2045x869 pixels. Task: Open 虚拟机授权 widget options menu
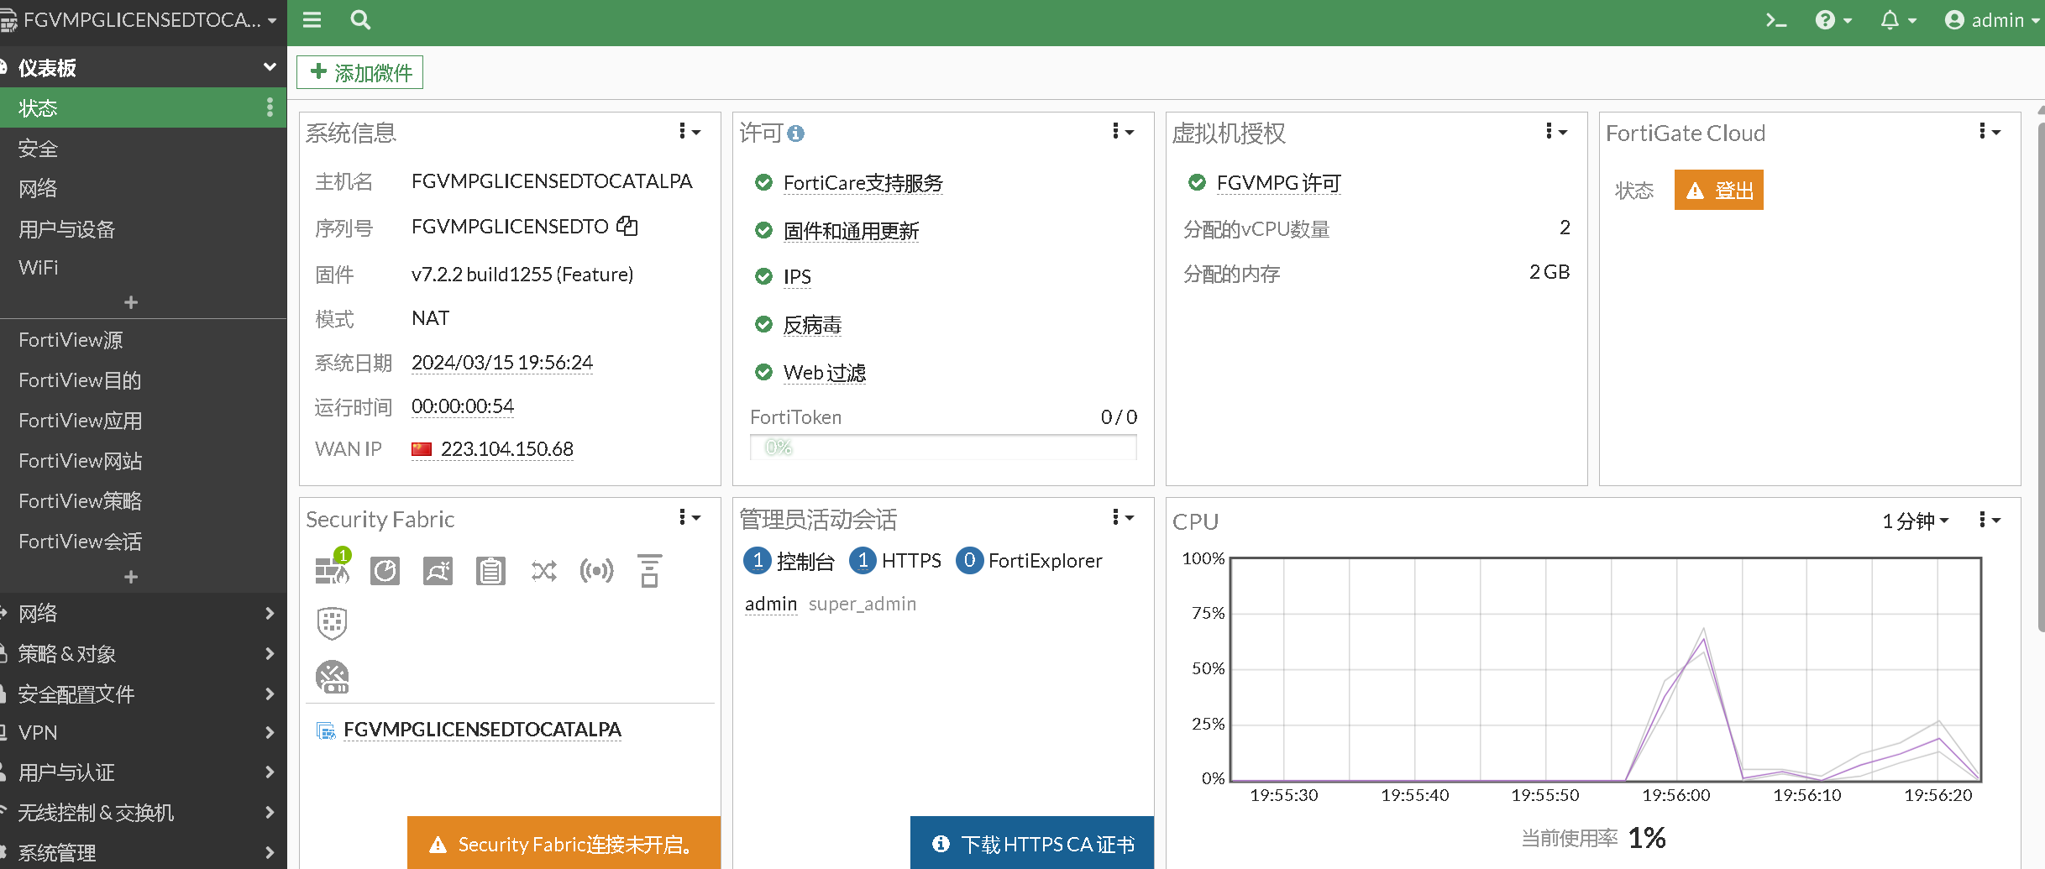coord(1556,132)
